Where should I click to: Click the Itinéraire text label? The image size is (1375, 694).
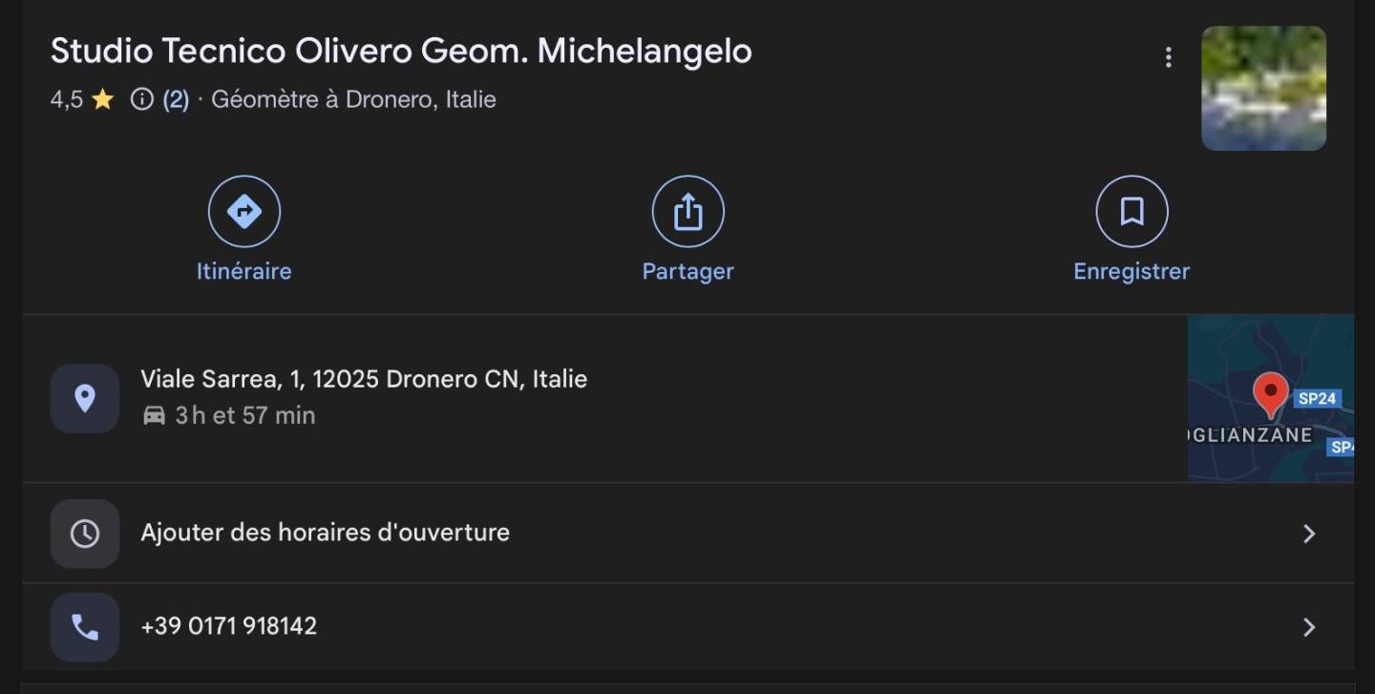pyautogui.click(x=243, y=271)
